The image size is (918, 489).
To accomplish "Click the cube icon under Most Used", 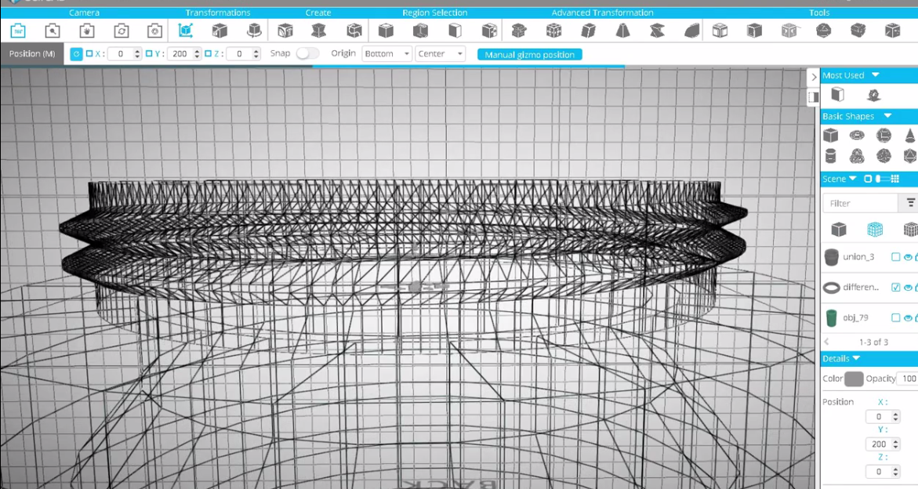I will [838, 95].
